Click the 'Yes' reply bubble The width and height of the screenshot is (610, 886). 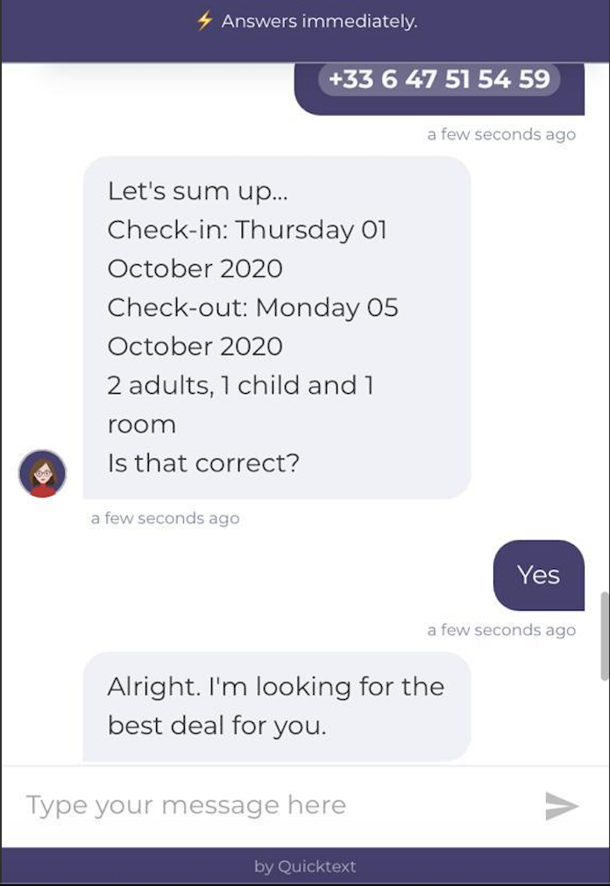538,575
